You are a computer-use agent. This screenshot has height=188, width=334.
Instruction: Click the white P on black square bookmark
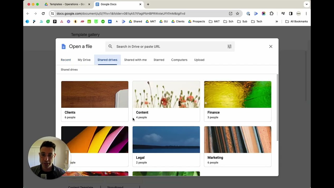click(55, 21)
